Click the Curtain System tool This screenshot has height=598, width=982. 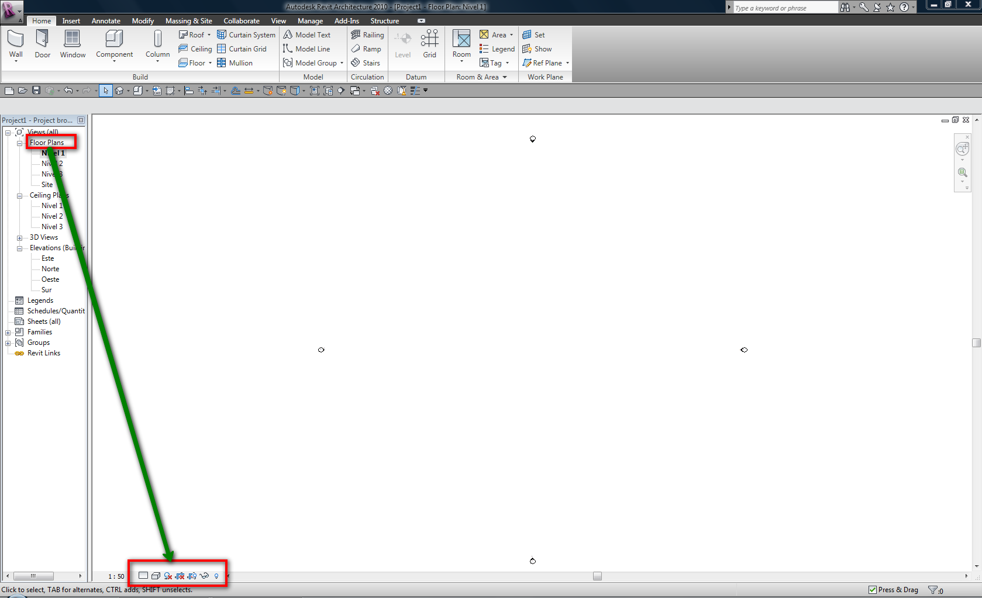tap(246, 35)
